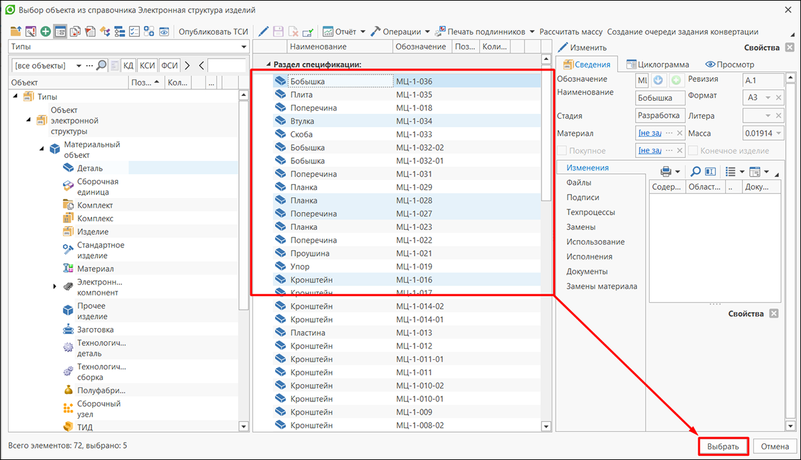Select row Пластина МЦ-1-013
This screenshot has width=801, height=460.
point(406,333)
